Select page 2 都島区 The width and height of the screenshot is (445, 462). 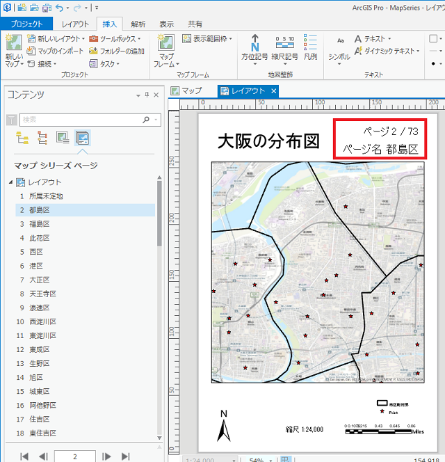point(85,210)
